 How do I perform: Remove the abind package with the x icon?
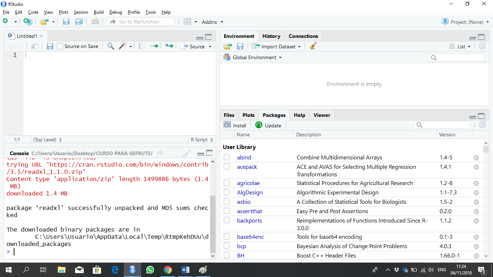click(x=476, y=158)
